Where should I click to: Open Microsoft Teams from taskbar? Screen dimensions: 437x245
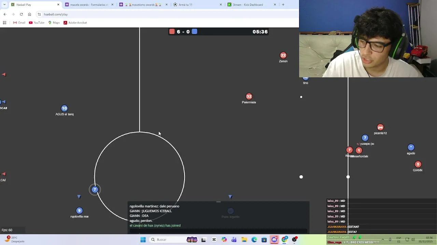[x=234, y=240]
